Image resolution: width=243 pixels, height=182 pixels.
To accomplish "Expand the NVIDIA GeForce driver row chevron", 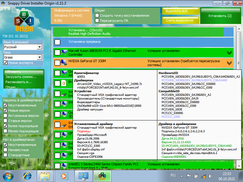I will pos(229,63).
